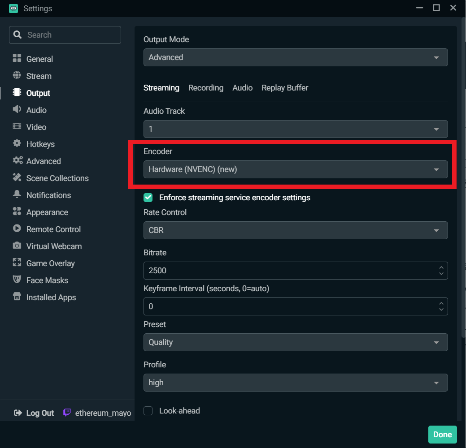
Task: Open Game Overlay icon in sidebar
Action: pos(17,263)
